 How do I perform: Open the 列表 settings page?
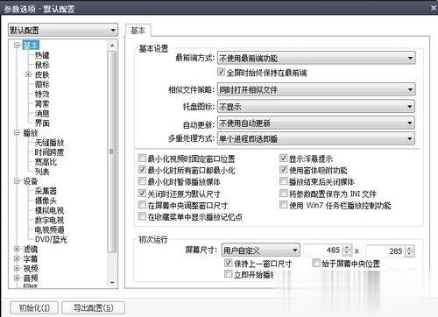[42, 172]
